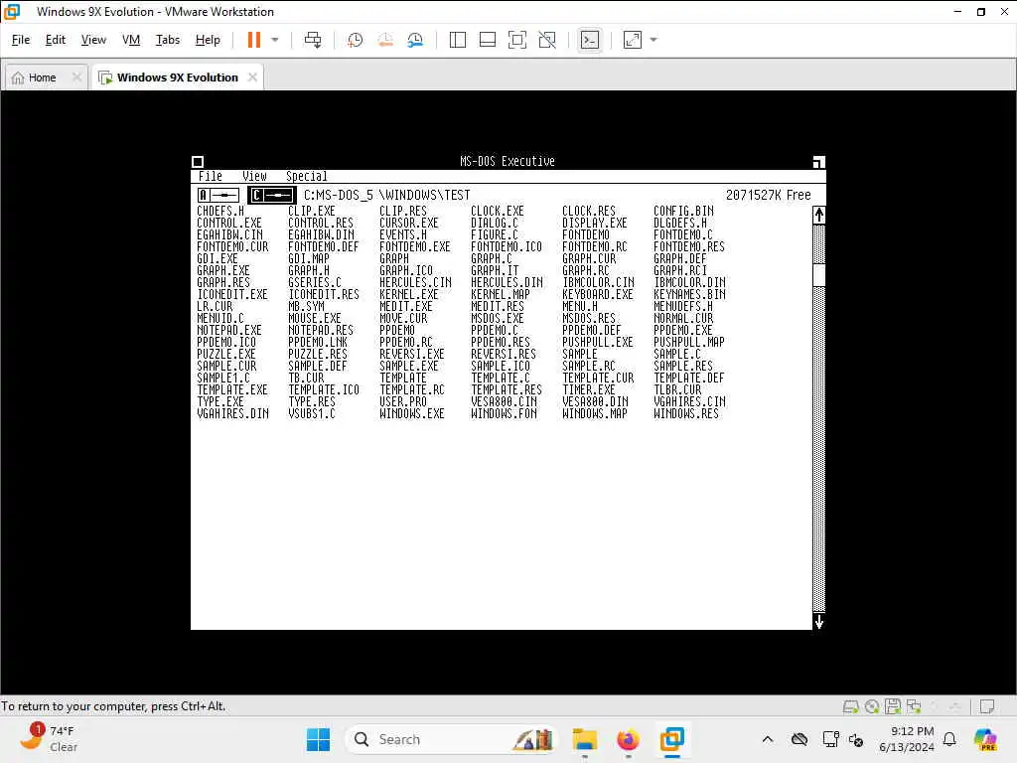The width and height of the screenshot is (1017, 763).
Task: Open the VMware Edit menu
Action: point(56,40)
